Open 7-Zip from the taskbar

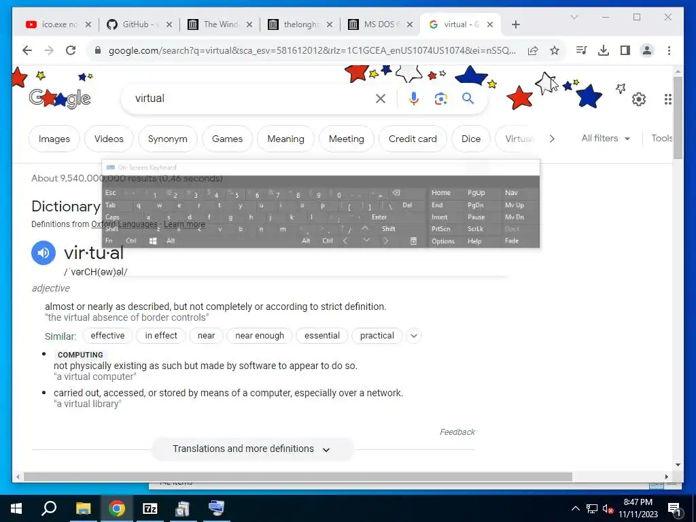pyautogui.click(x=150, y=508)
